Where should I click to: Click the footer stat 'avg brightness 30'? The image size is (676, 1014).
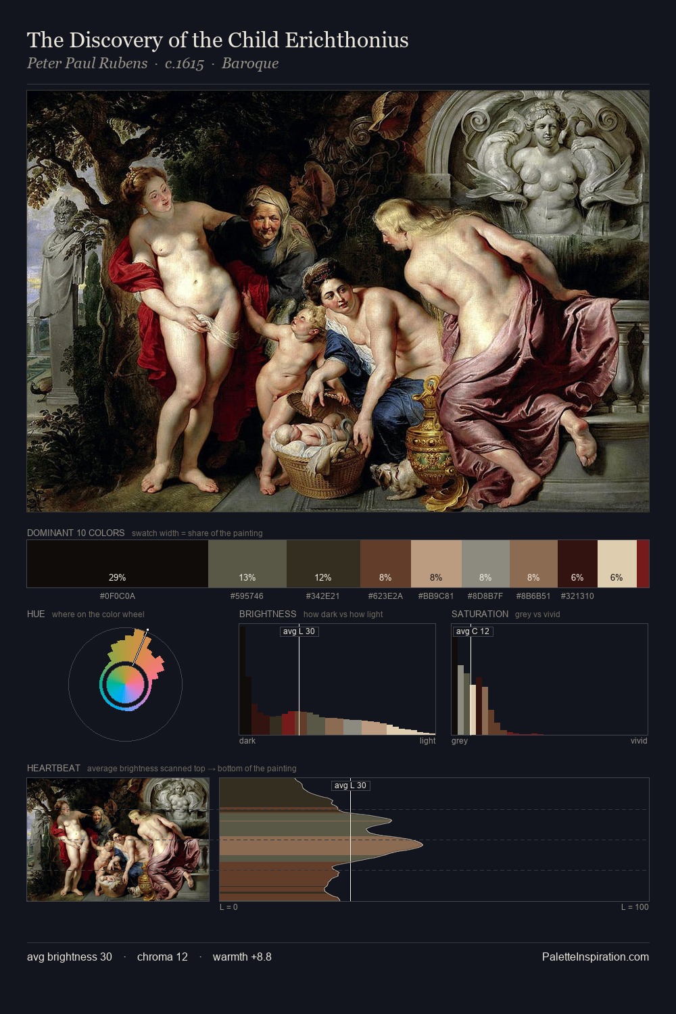70,957
